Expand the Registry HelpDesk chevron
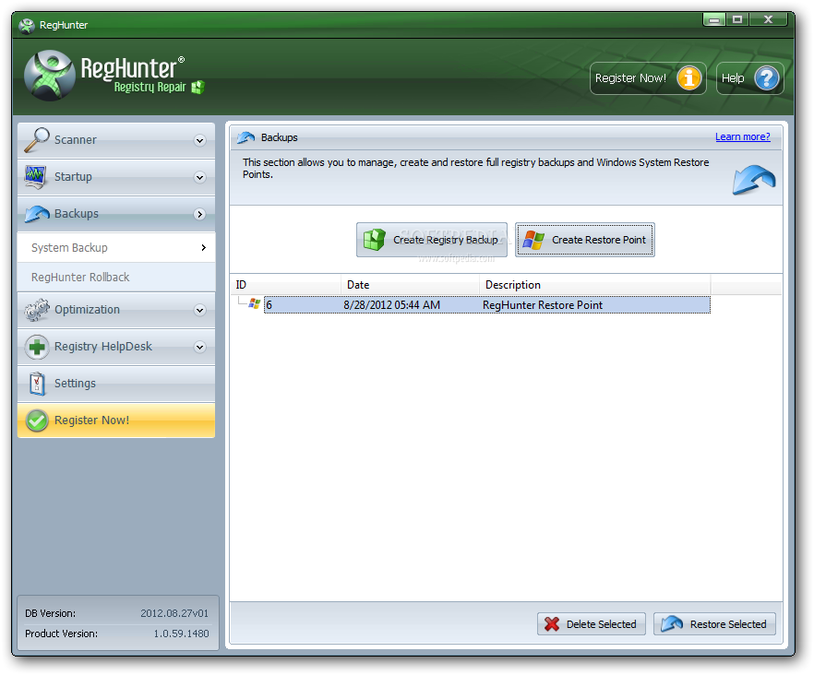 click(x=200, y=347)
